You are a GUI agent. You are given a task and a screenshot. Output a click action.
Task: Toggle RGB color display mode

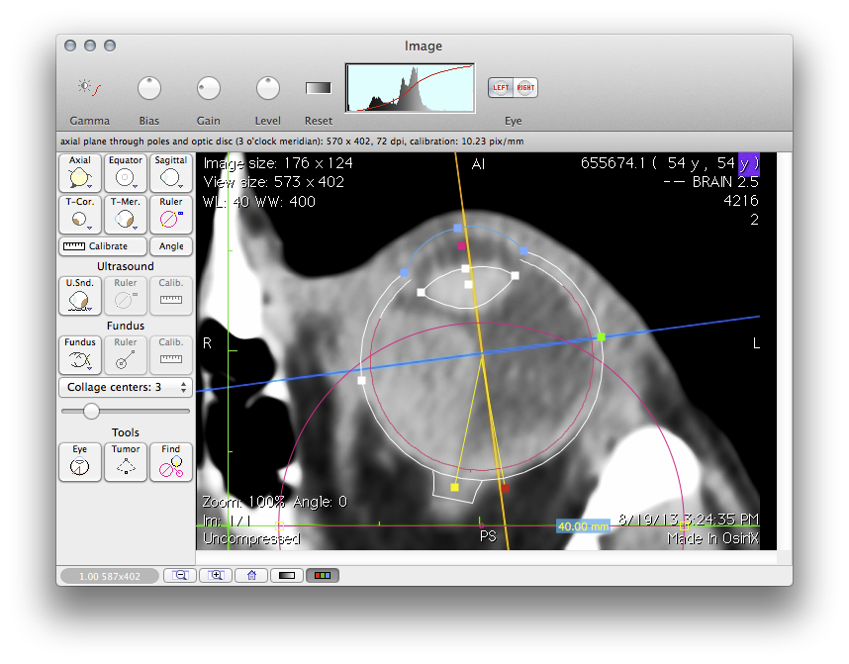pyautogui.click(x=321, y=575)
